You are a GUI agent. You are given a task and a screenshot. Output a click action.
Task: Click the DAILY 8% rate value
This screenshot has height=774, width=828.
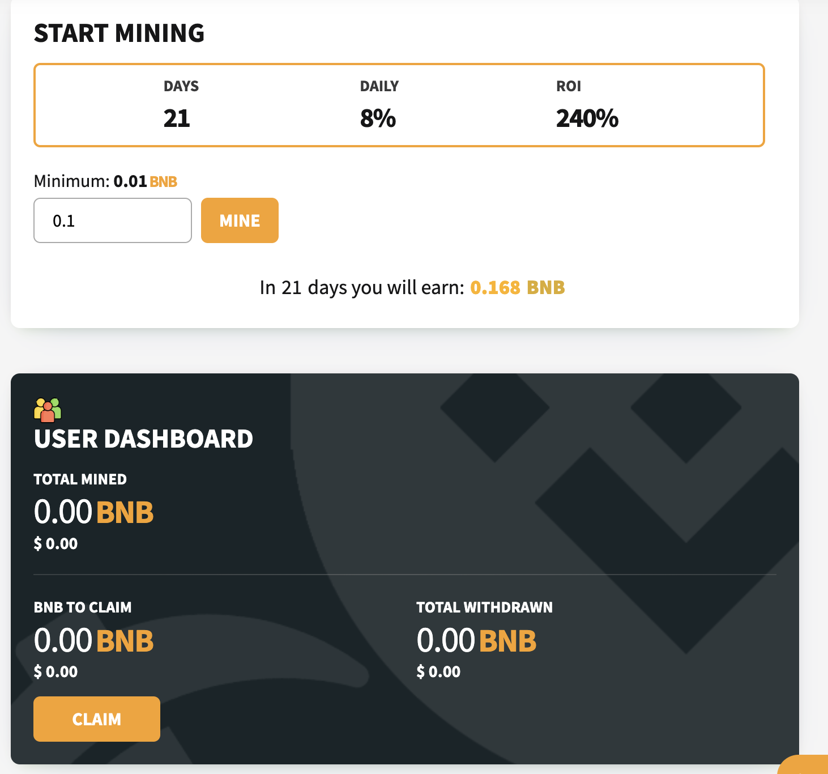point(378,118)
